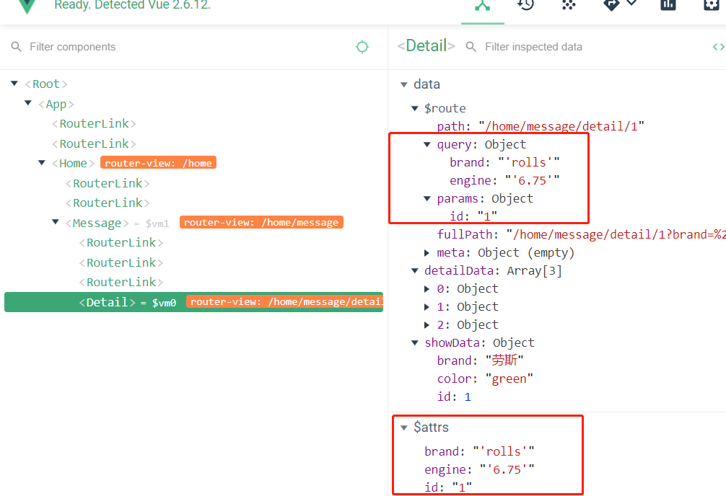Collapse the data section

pos(403,84)
